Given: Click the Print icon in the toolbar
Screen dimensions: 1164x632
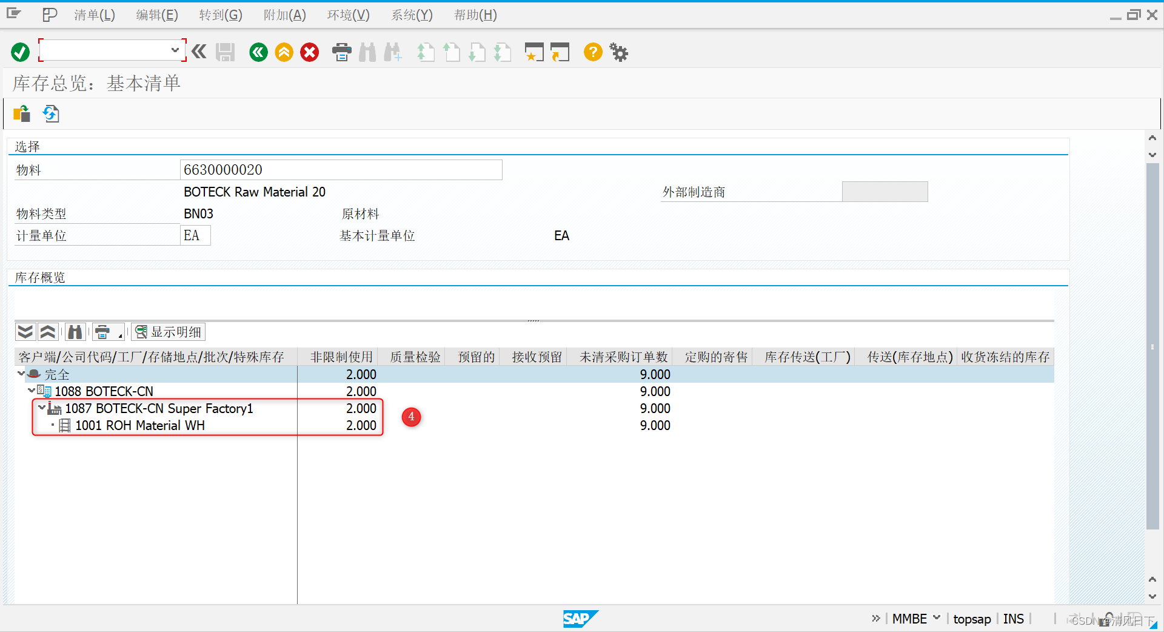Looking at the screenshot, I should coord(342,52).
